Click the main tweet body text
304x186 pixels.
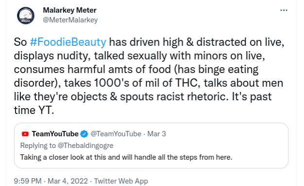(x=149, y=76)
